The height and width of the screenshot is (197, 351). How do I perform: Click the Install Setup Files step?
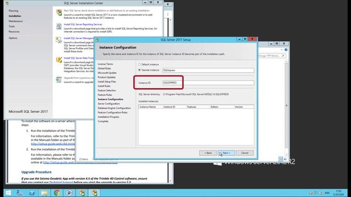(107, 82)
